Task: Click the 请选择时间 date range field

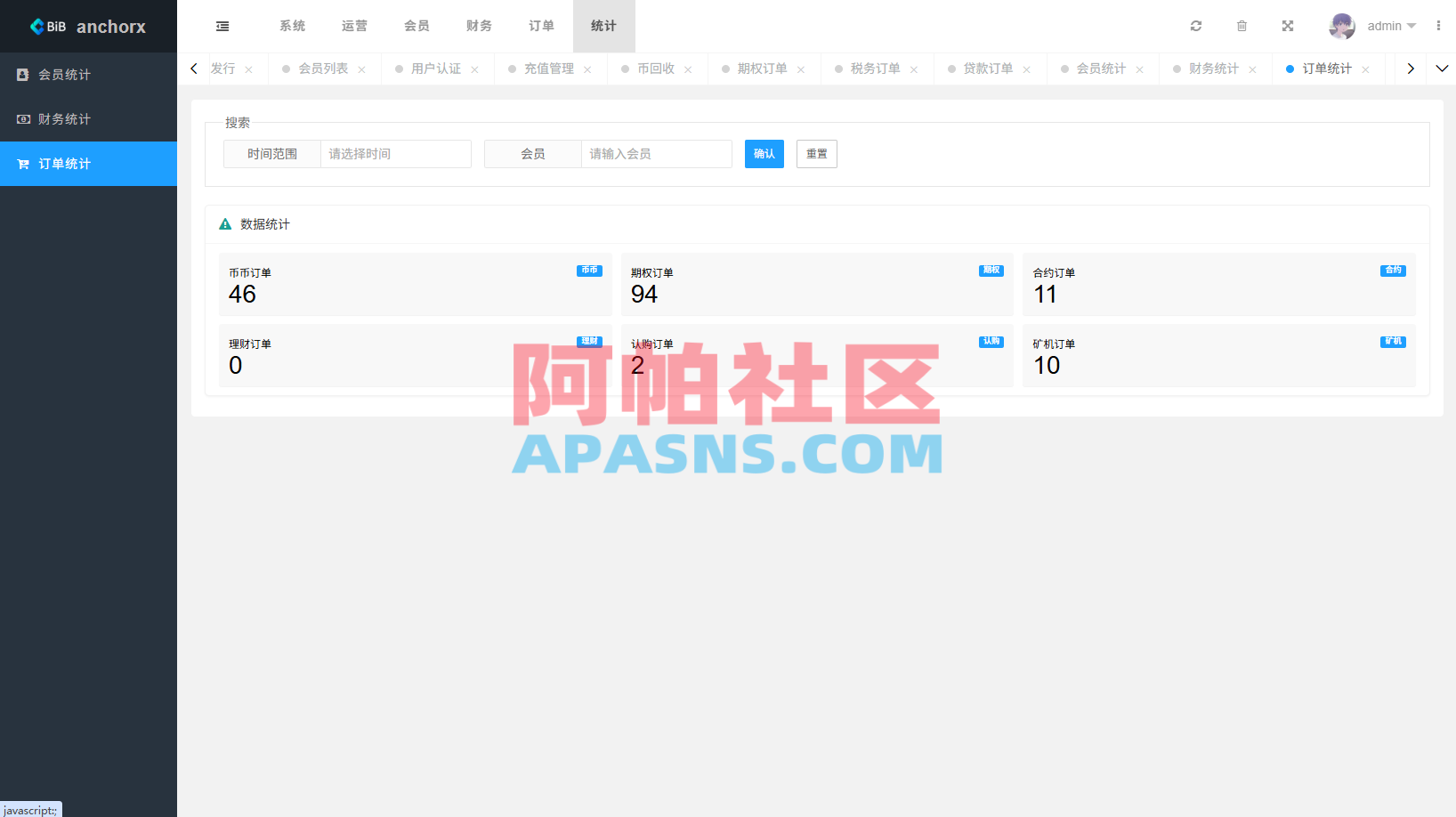Action: click(395, 154)
